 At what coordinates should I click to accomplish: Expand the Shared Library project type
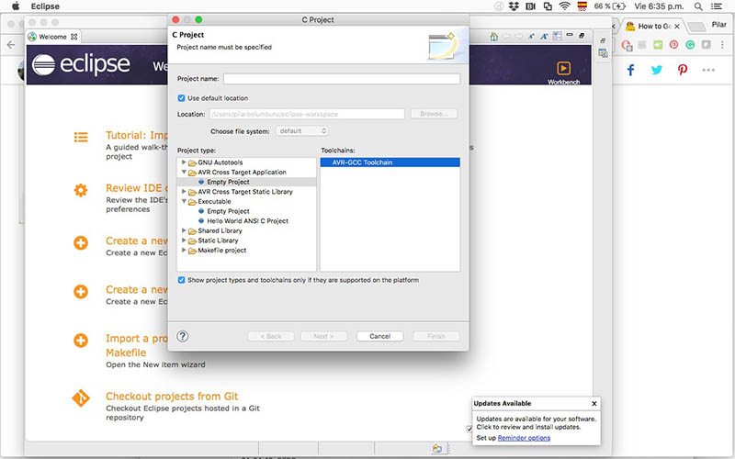(184, 230)
